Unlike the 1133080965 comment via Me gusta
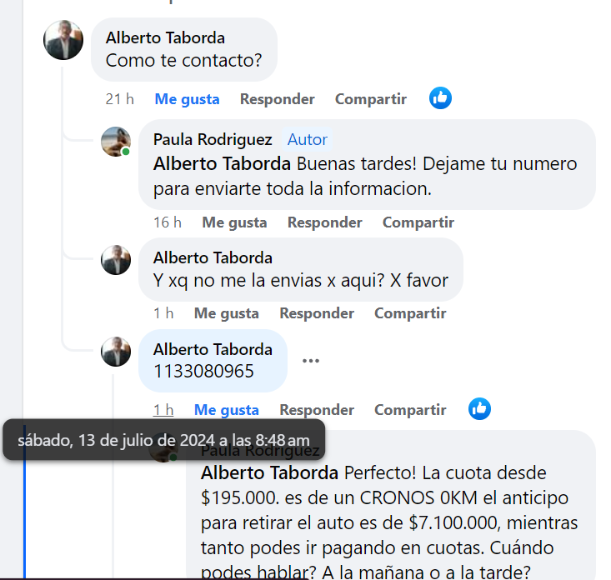This screenshot has height=580, width=611. [x=226, y=410]
